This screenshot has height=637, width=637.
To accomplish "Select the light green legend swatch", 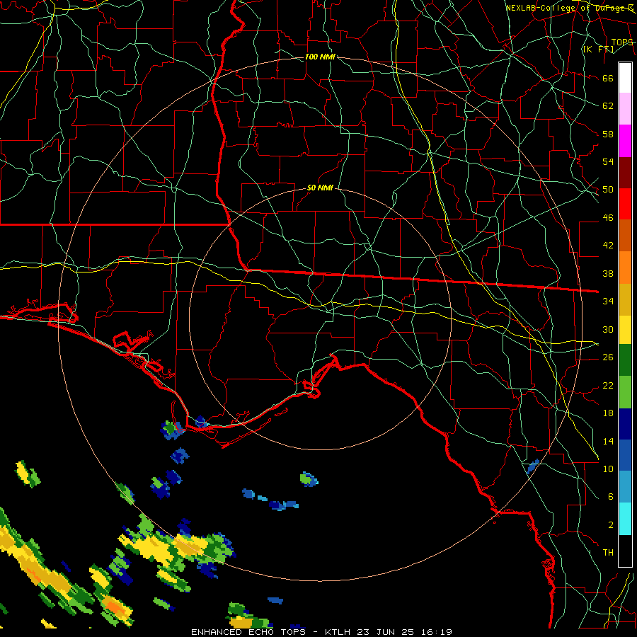I will coord(625,392).
